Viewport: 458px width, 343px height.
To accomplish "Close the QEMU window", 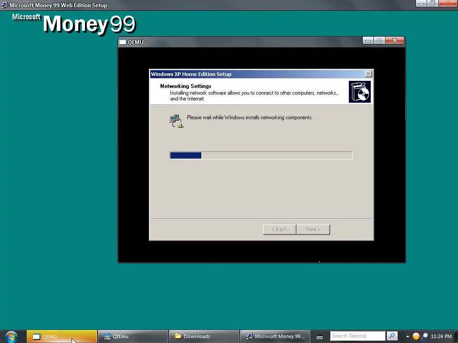I will tap(395, 41).
